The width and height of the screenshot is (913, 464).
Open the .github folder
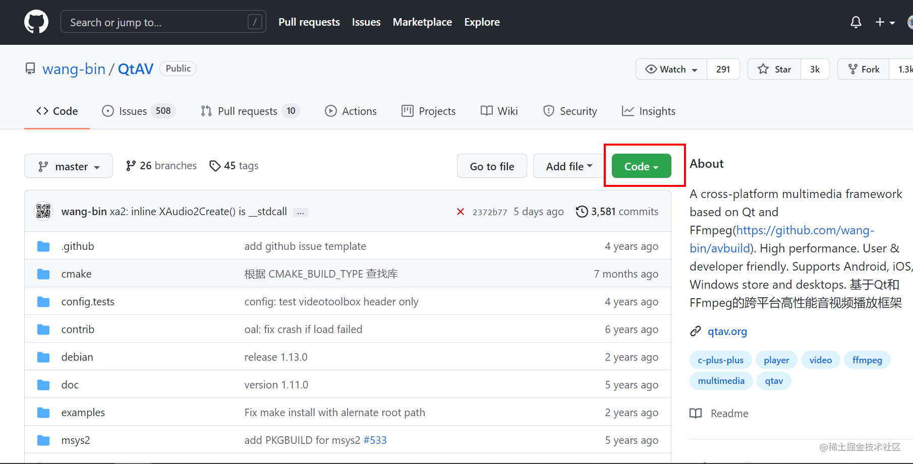78,246
